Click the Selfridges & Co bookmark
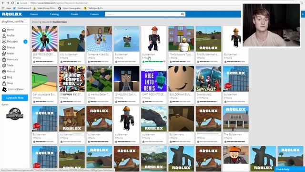Image resolution: width=305 pixels, height=172 pixels. click(x=93, y=8)
